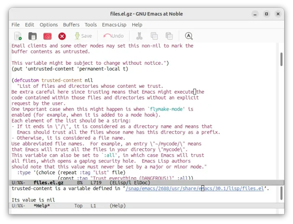This screenshot has height=224, width=293.
Task: Click the Cut scissors icon
Action: 139,36
